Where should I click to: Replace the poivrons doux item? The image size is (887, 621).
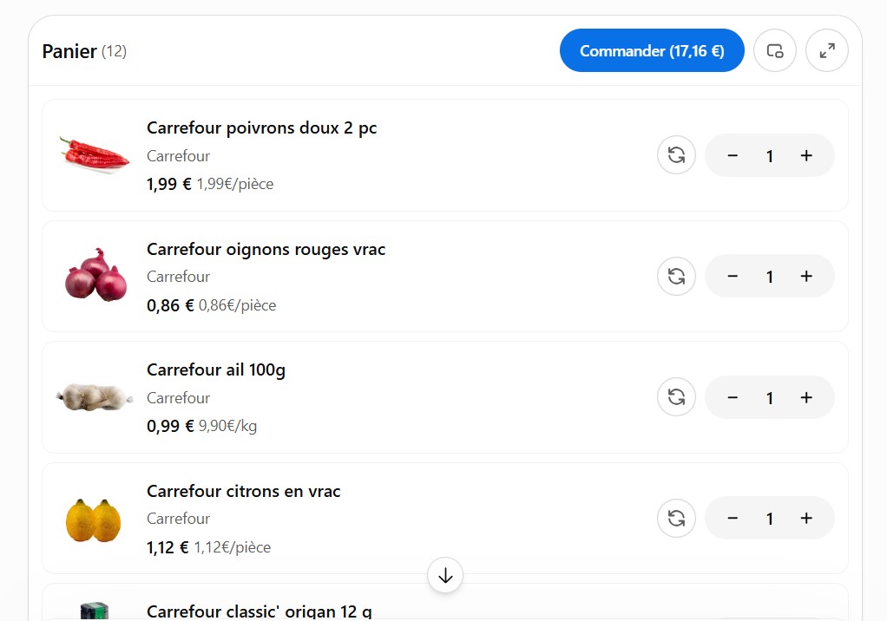[x=677, y=155]
